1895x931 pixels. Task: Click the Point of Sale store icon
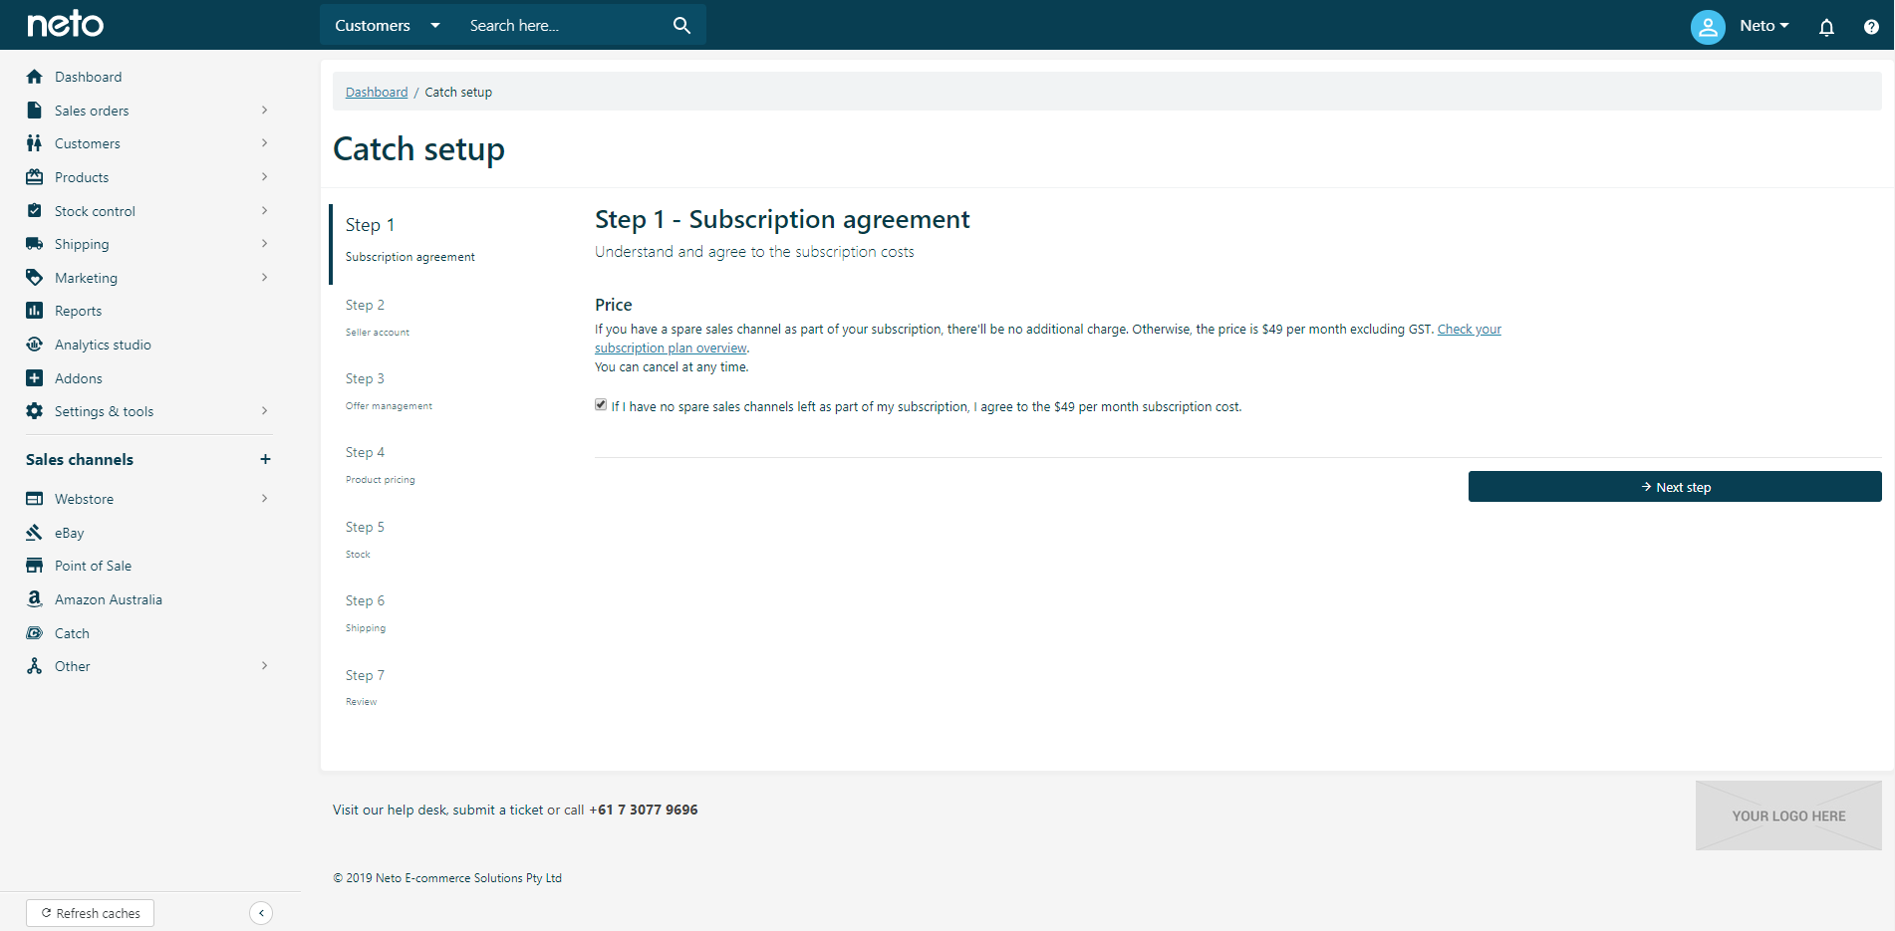(35, 566)
